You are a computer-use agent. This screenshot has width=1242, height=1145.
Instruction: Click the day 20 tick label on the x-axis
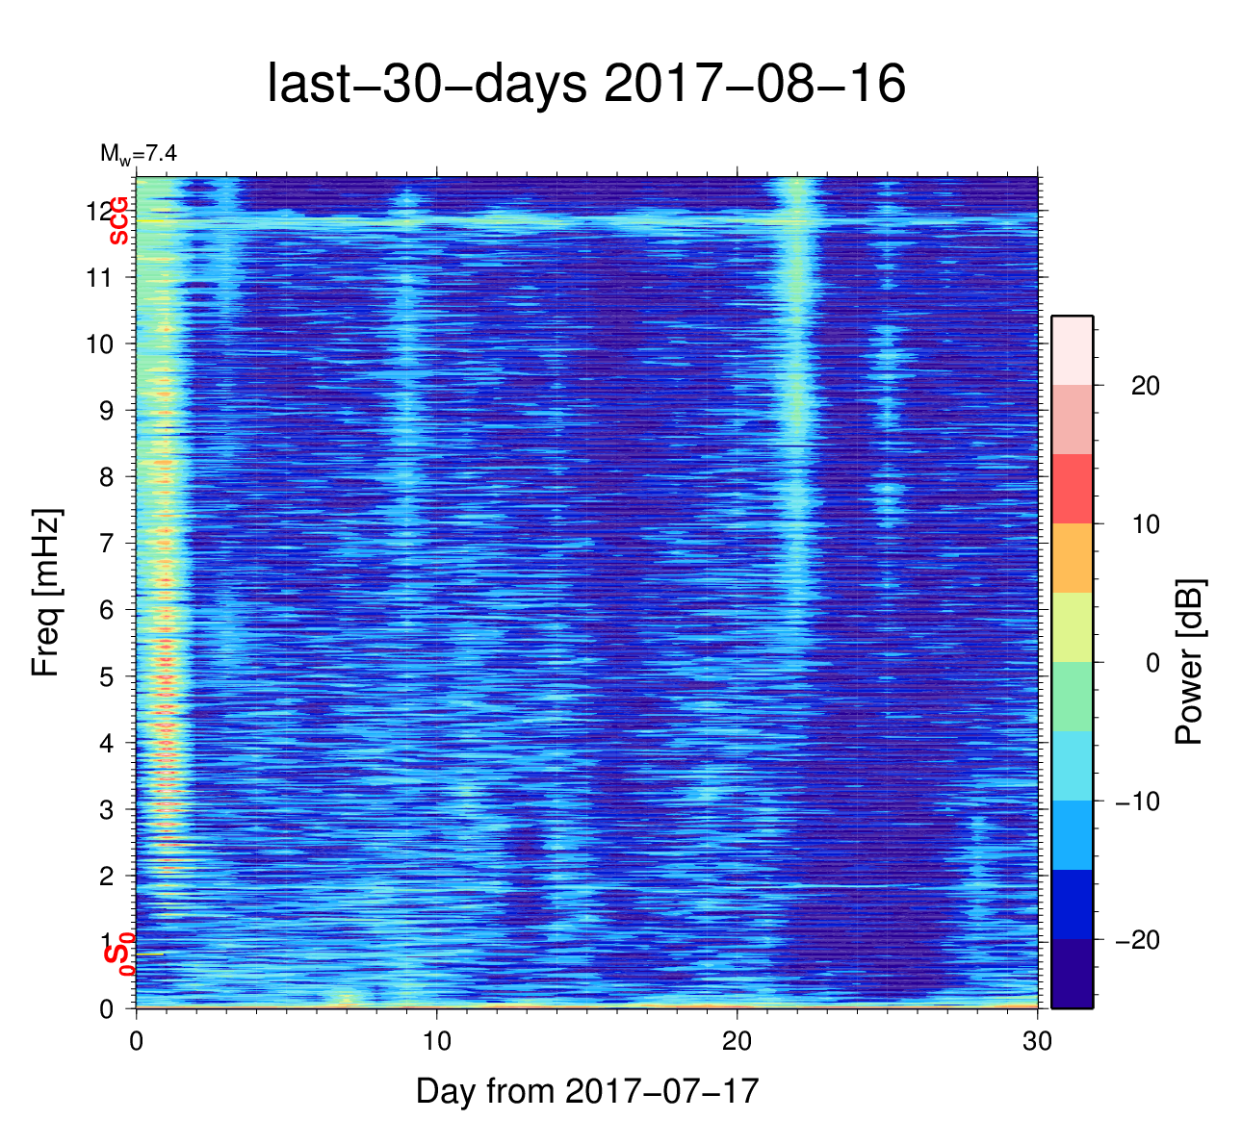[737, 1043]
